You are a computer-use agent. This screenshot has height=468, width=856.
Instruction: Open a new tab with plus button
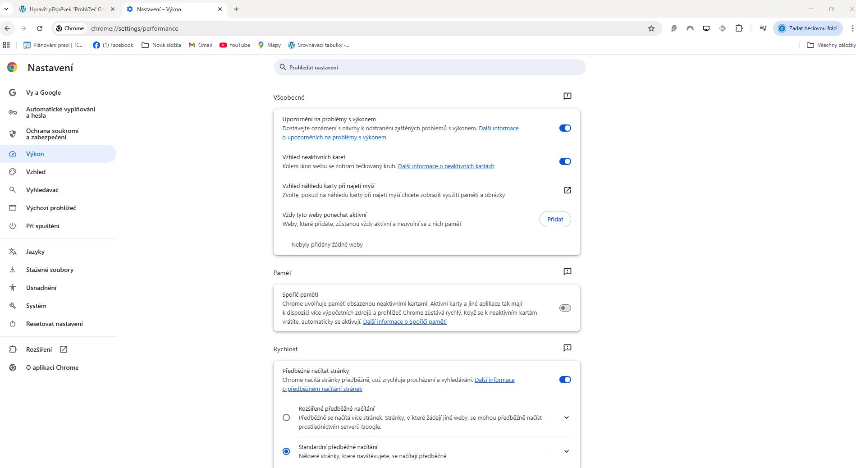[236, 9]
